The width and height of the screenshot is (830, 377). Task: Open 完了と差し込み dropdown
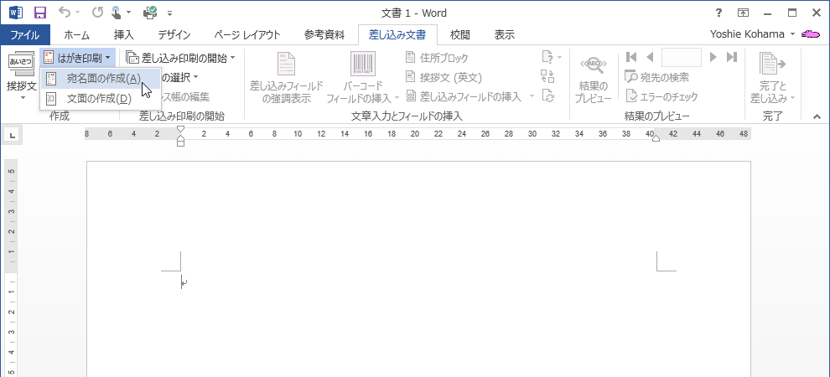pyautogui.click(x=772, y=77)
